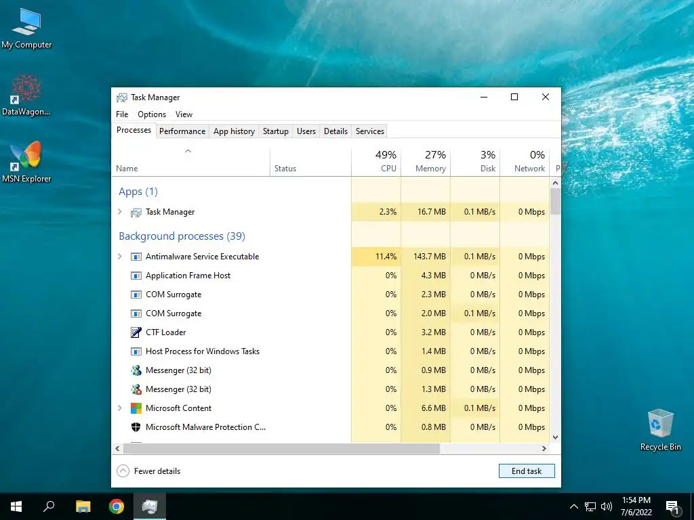Switch to the Users tab
Image resolution: width=694 pixels, height=520 pixels.
306,131
